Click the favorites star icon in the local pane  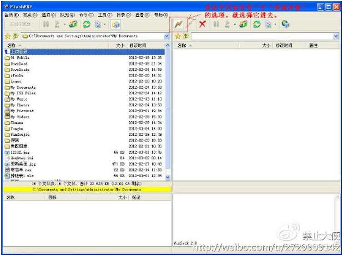tap(8, 36)
